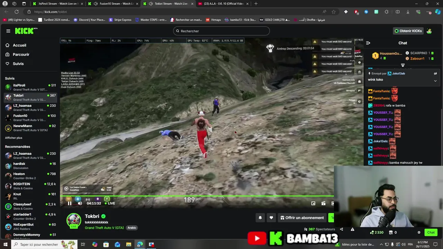Click the green Chat send button
Viewport: 443px width, 249px height.
point(431,232)
